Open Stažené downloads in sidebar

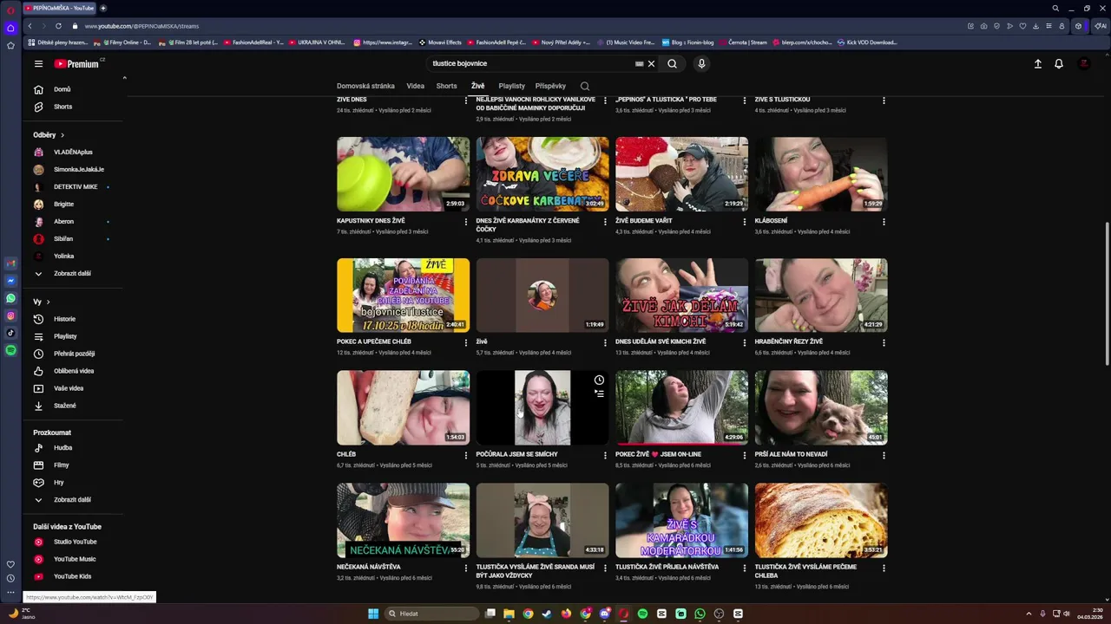73,406
